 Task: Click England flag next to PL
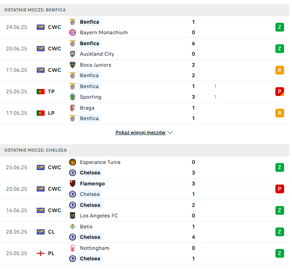tap(41, 253)
